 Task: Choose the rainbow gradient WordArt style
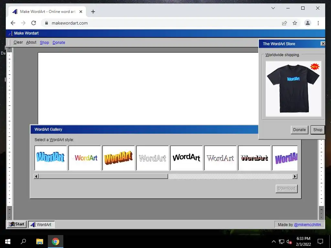[x=85, y=158]
